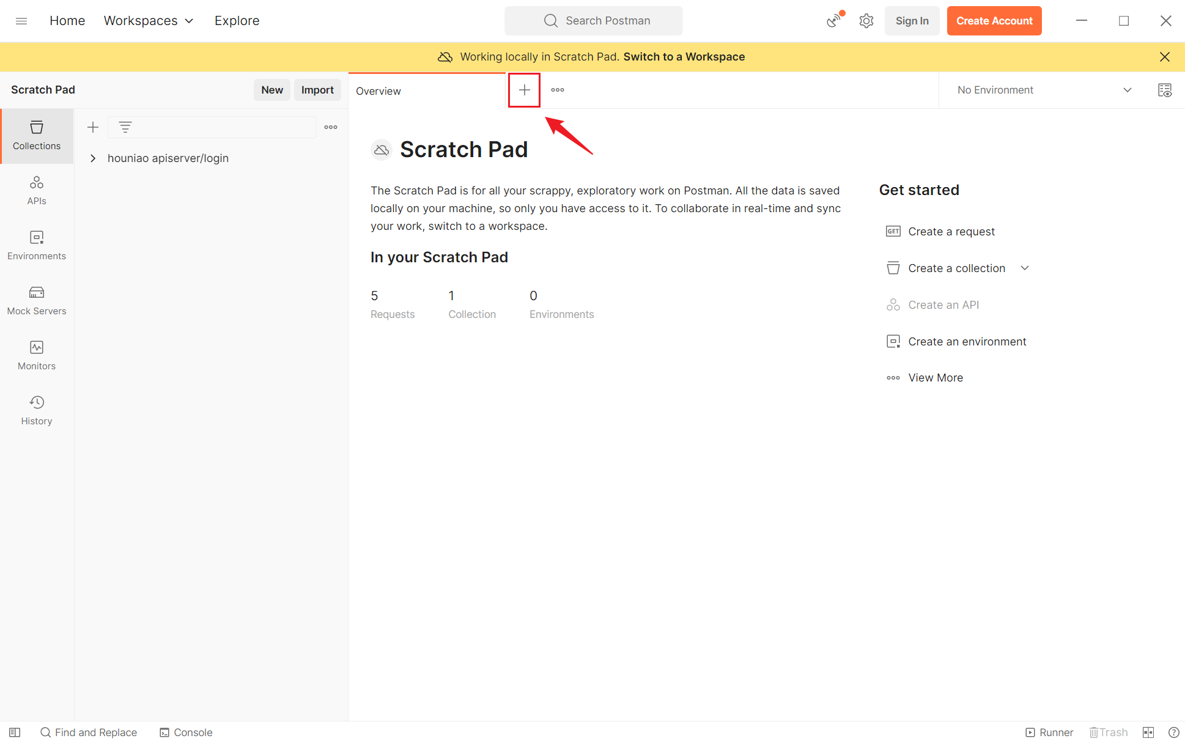1185x741 pixels.
Task: Click the Sign In button
Action: coord(912,21)
